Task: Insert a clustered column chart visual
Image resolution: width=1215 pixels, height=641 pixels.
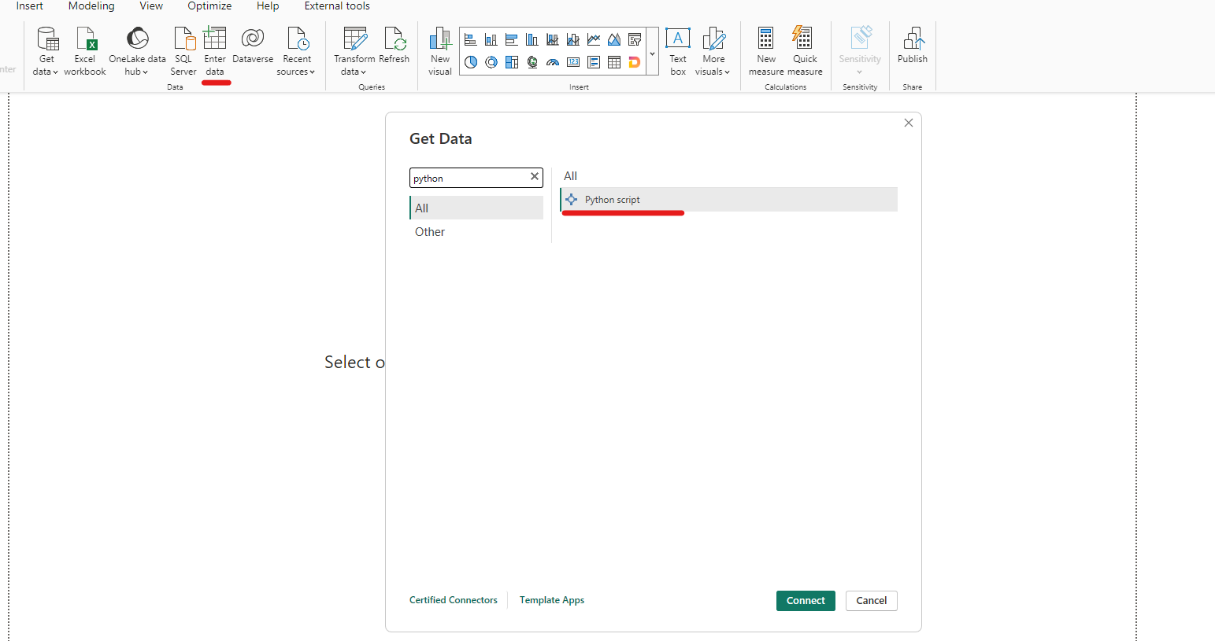Action: pos(532,39)
